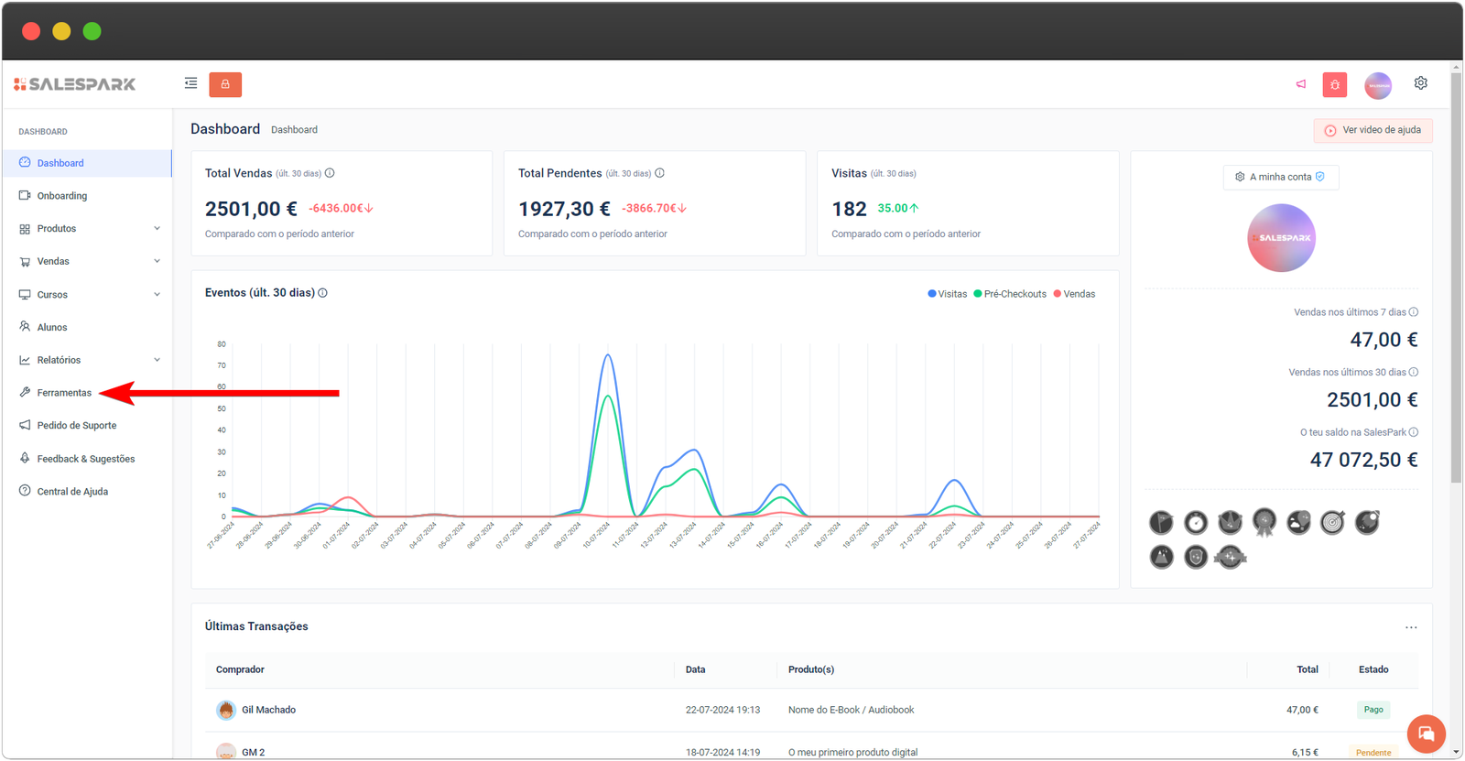The height and width of the screenshot is (761, 1465).
Task: Open Ferramentas in the sidebar
Action: click(64, 393)
